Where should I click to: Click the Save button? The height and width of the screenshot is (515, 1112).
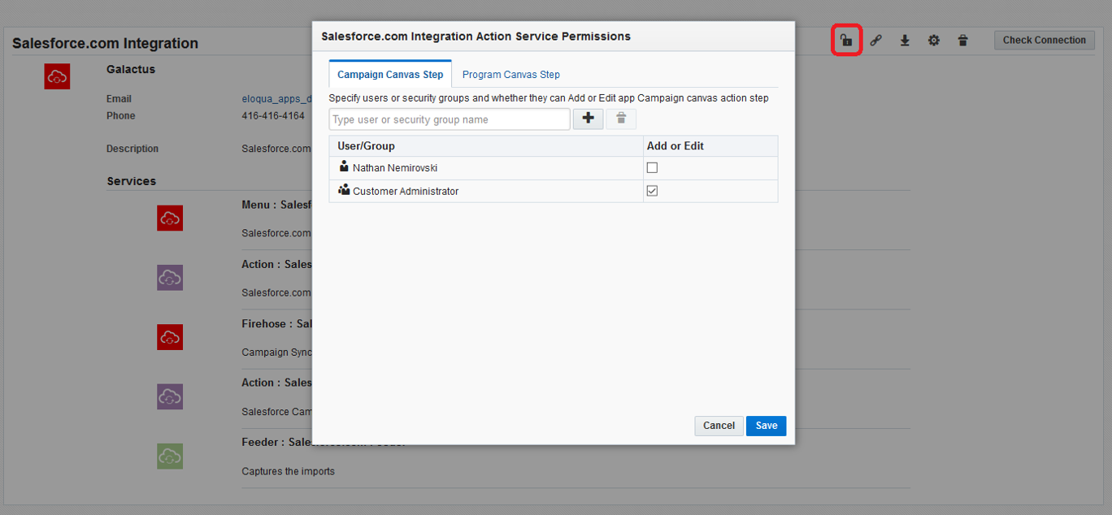coord(766,426)
